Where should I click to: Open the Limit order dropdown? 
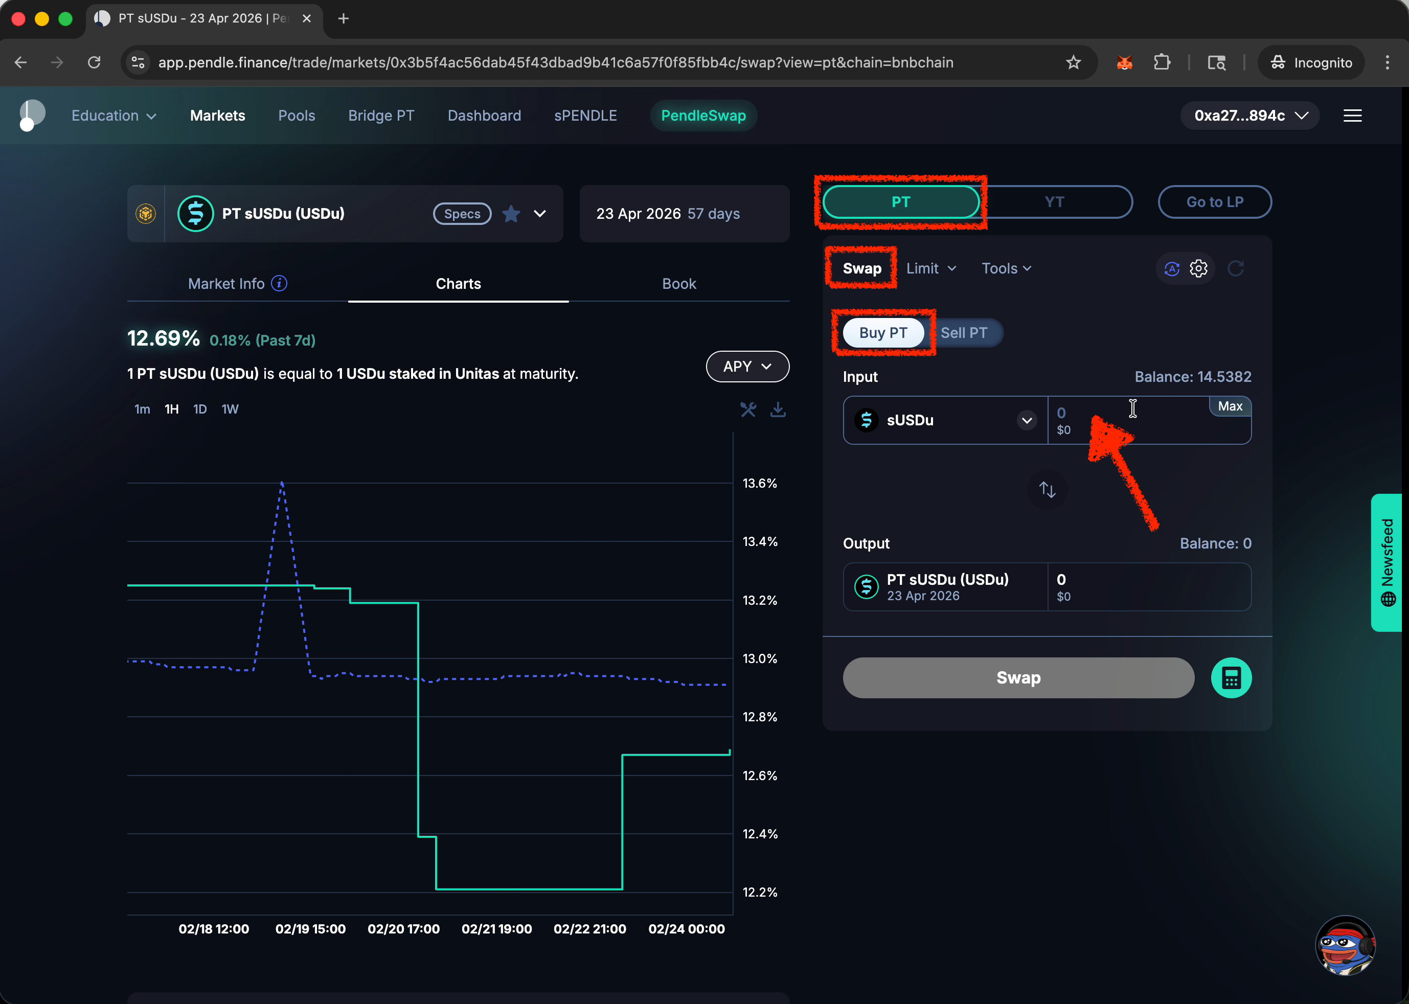pyautogui.click(x=930, y=268)
